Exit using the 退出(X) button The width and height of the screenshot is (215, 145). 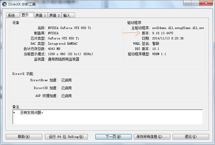(191, 137)
